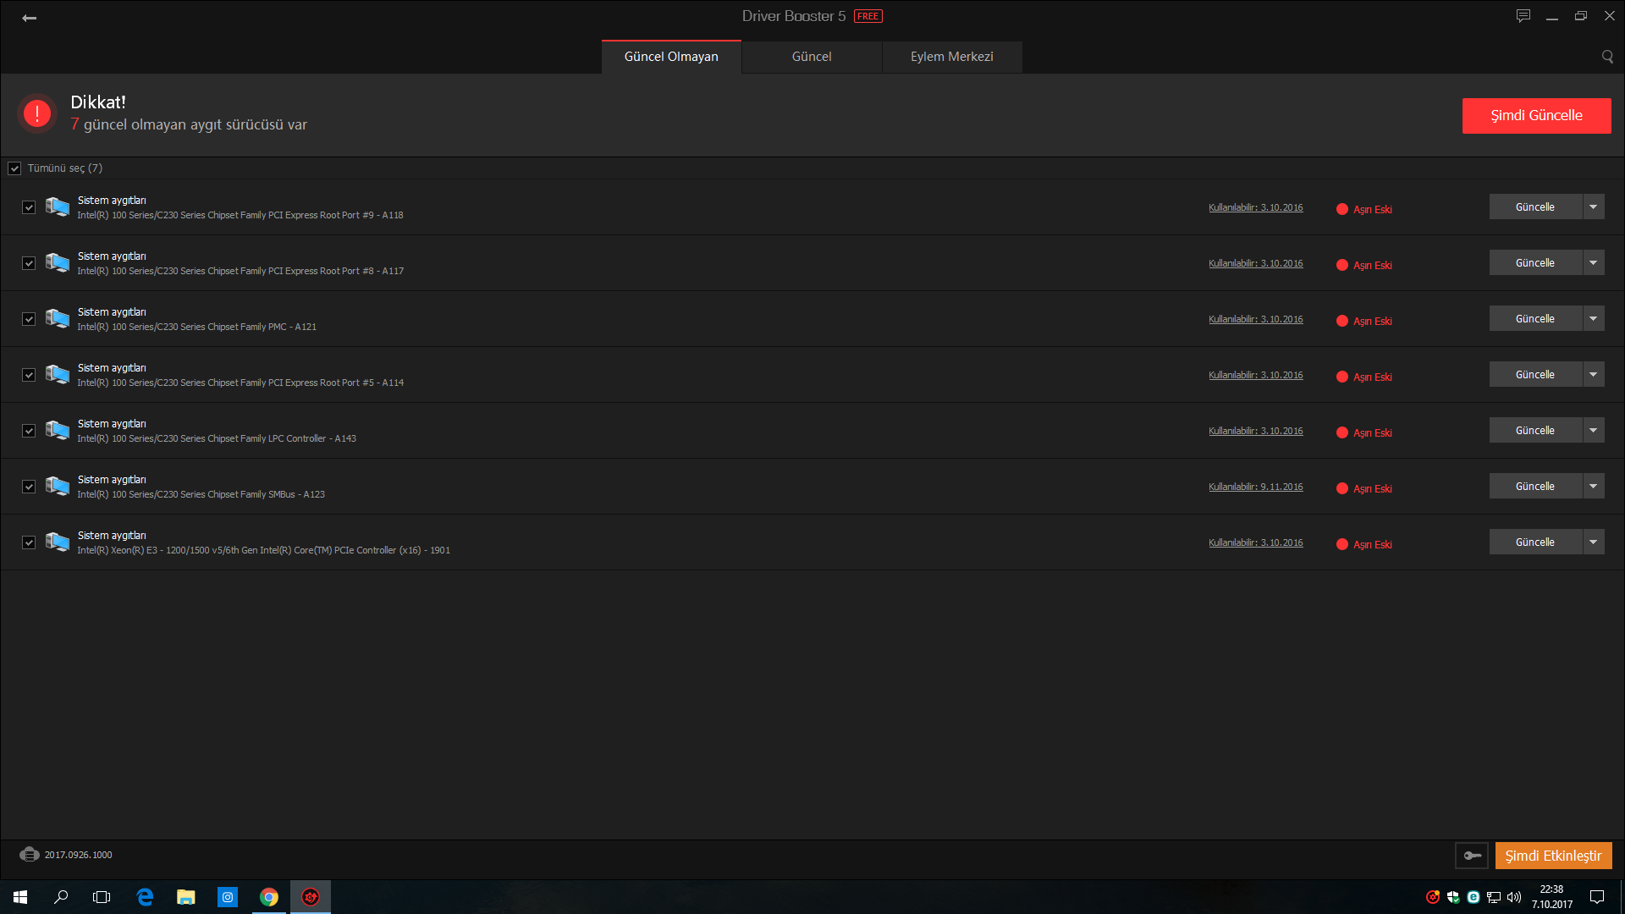Open Kullanılabilir link for Root Port #8
The width and height of the screenshot is (1625, 914).
1255,263
